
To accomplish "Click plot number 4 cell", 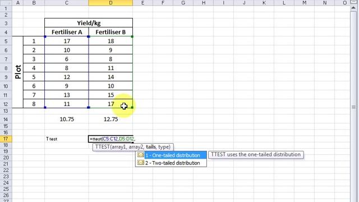I will [x=34, y=68].
